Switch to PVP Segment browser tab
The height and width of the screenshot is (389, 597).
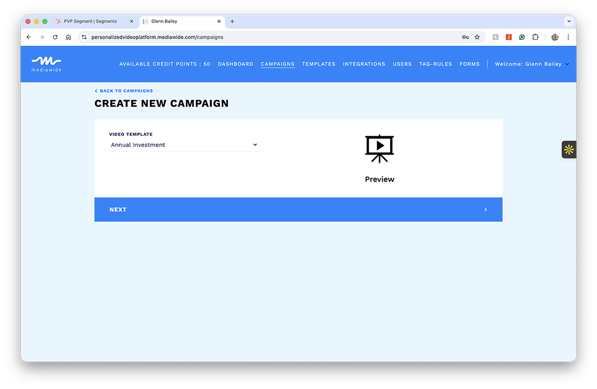tap(90, 22)
